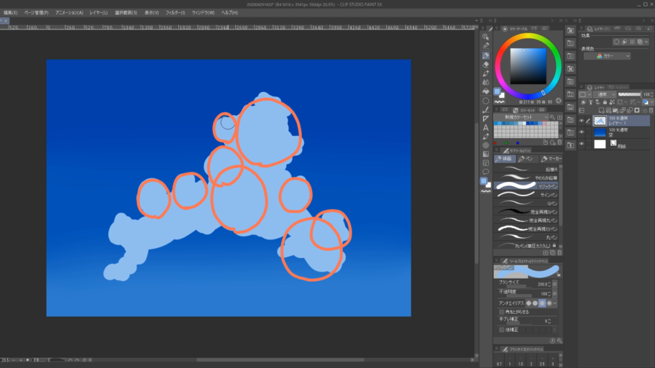Open the フィルター(I) menu
Screen dimensions: 655x368
click(175, 13)
